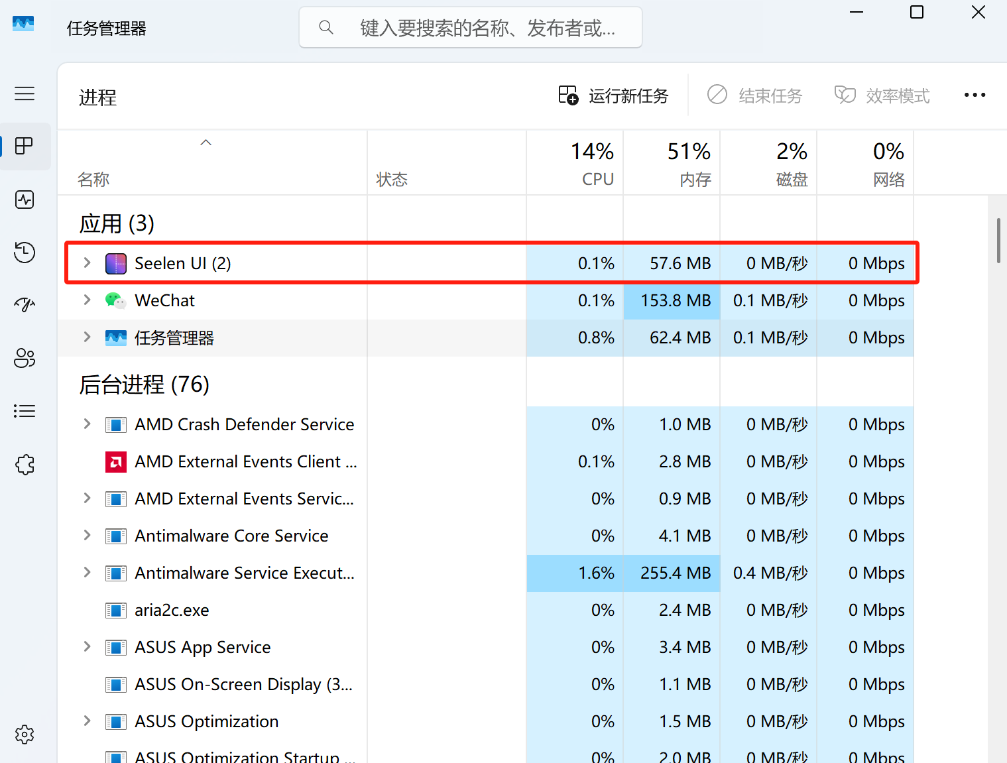Screen dimensions: 1007x763
Task: Open the Startup apps sidebar icon
Action: pyautogui.click(x=25, y=305)
